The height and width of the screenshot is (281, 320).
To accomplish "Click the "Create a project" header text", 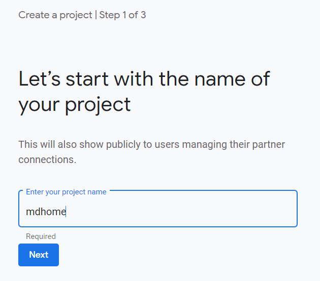I will pos(55,15).
